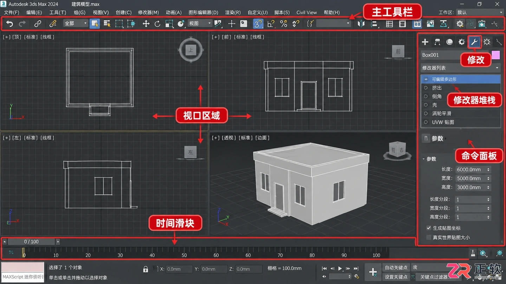The height and width of the screenshot is (284, 506).
Task: Open the Utilities panel tab icon
Action: [x=499, y=42]
